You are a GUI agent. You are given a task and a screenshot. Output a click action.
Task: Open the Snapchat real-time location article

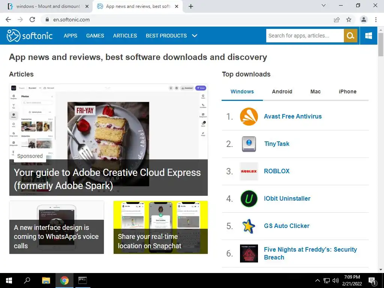point(160,227)
